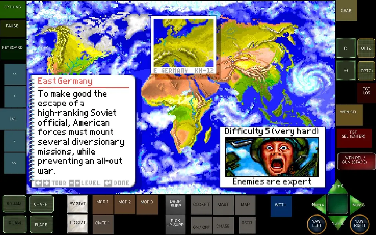Image resolution: width=376 pixels, height=235 pixels.
Task: Tap the round YAW RIGHT button
Action: pyautogui.click(x=359, y=224)
